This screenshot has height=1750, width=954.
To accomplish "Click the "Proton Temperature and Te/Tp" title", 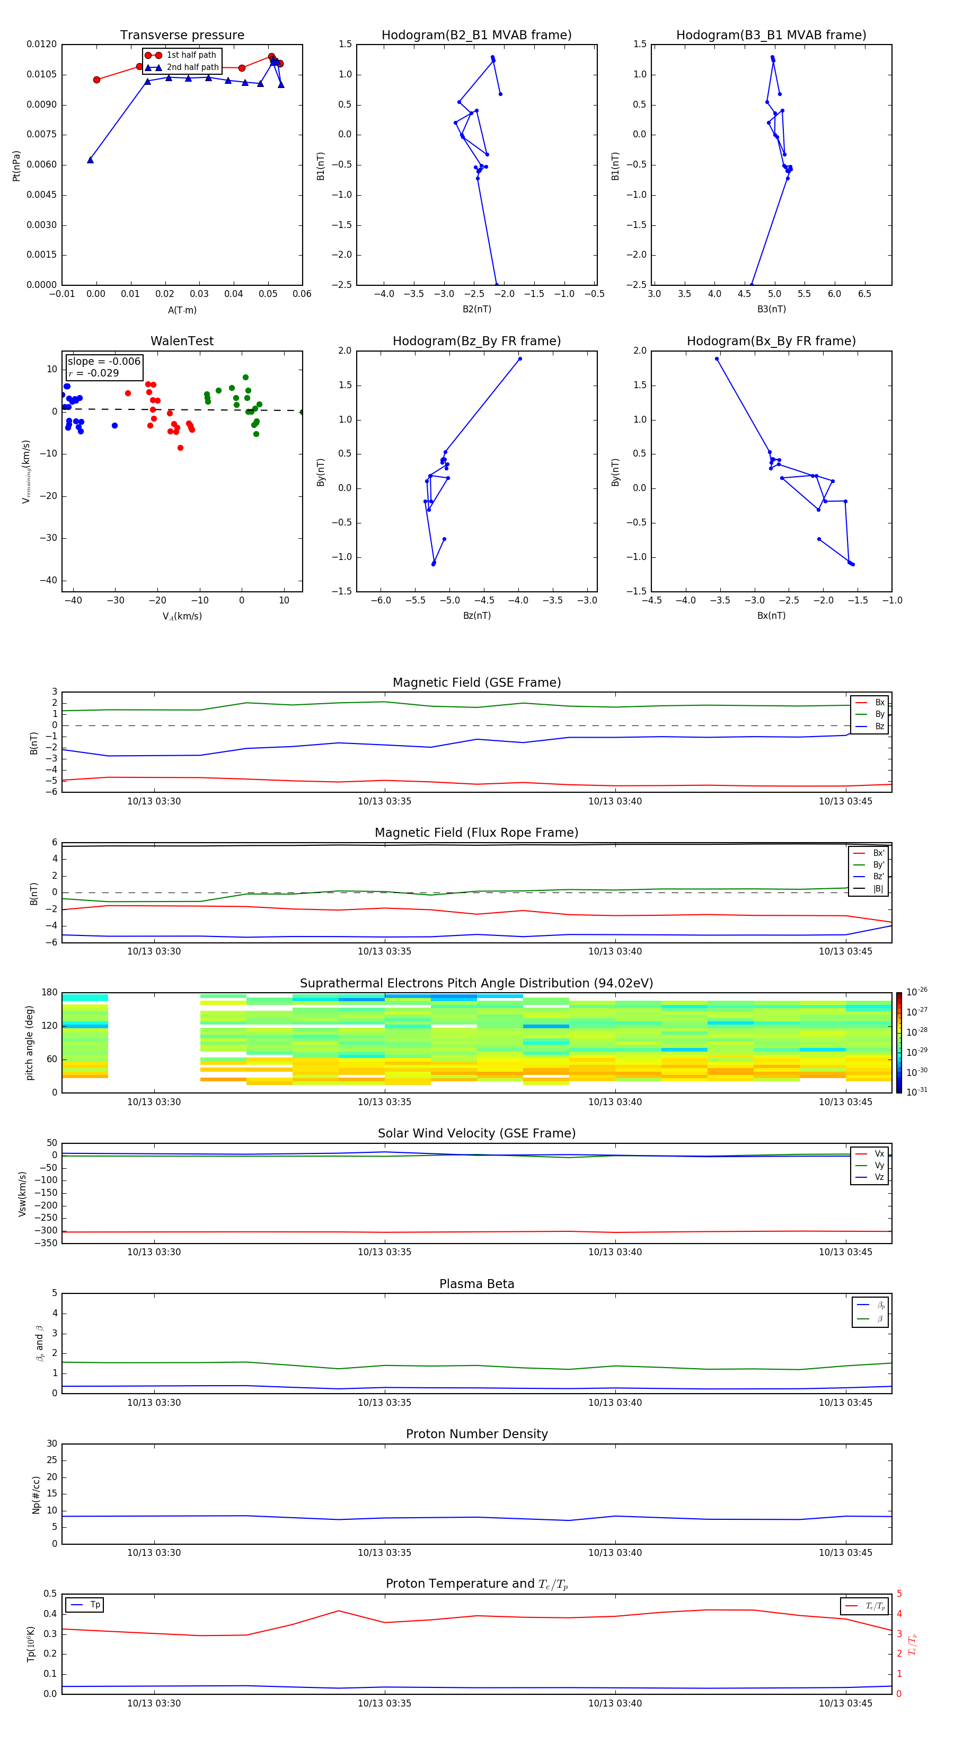I will point(476,1584).
